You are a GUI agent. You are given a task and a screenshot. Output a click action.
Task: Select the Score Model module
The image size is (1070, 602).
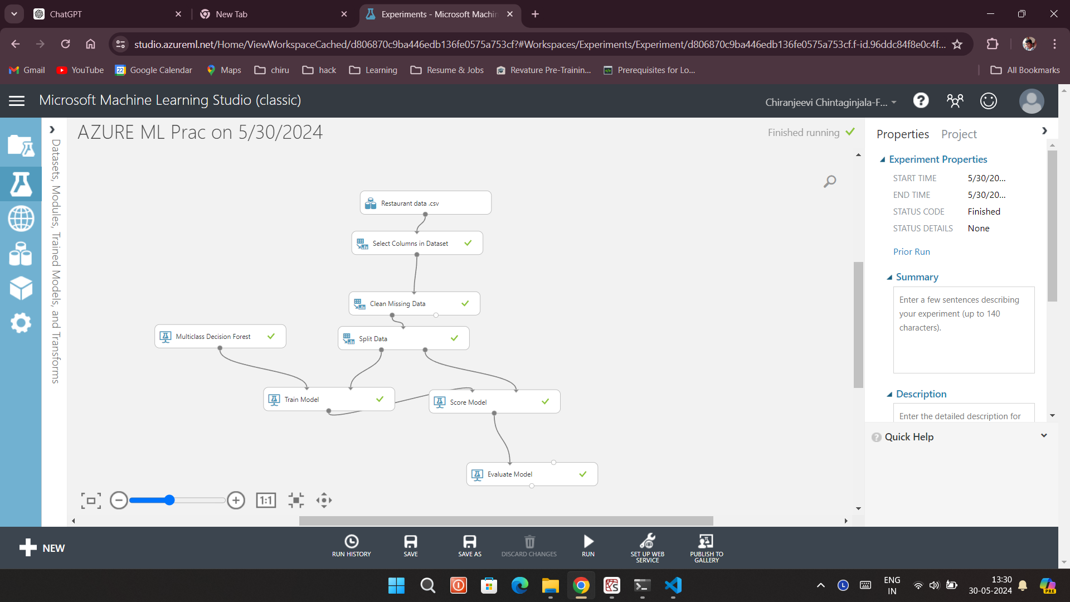point(494,401)
